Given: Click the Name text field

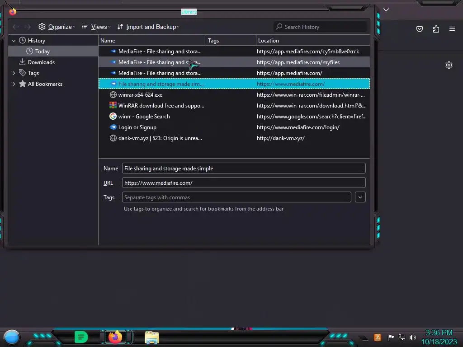Looking at the screenshot, I should (244, 168).
